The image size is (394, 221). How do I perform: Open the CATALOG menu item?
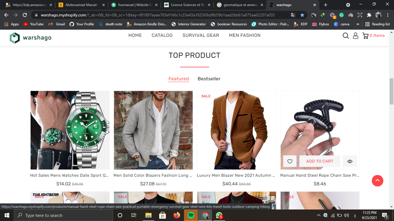click(162, 35)
